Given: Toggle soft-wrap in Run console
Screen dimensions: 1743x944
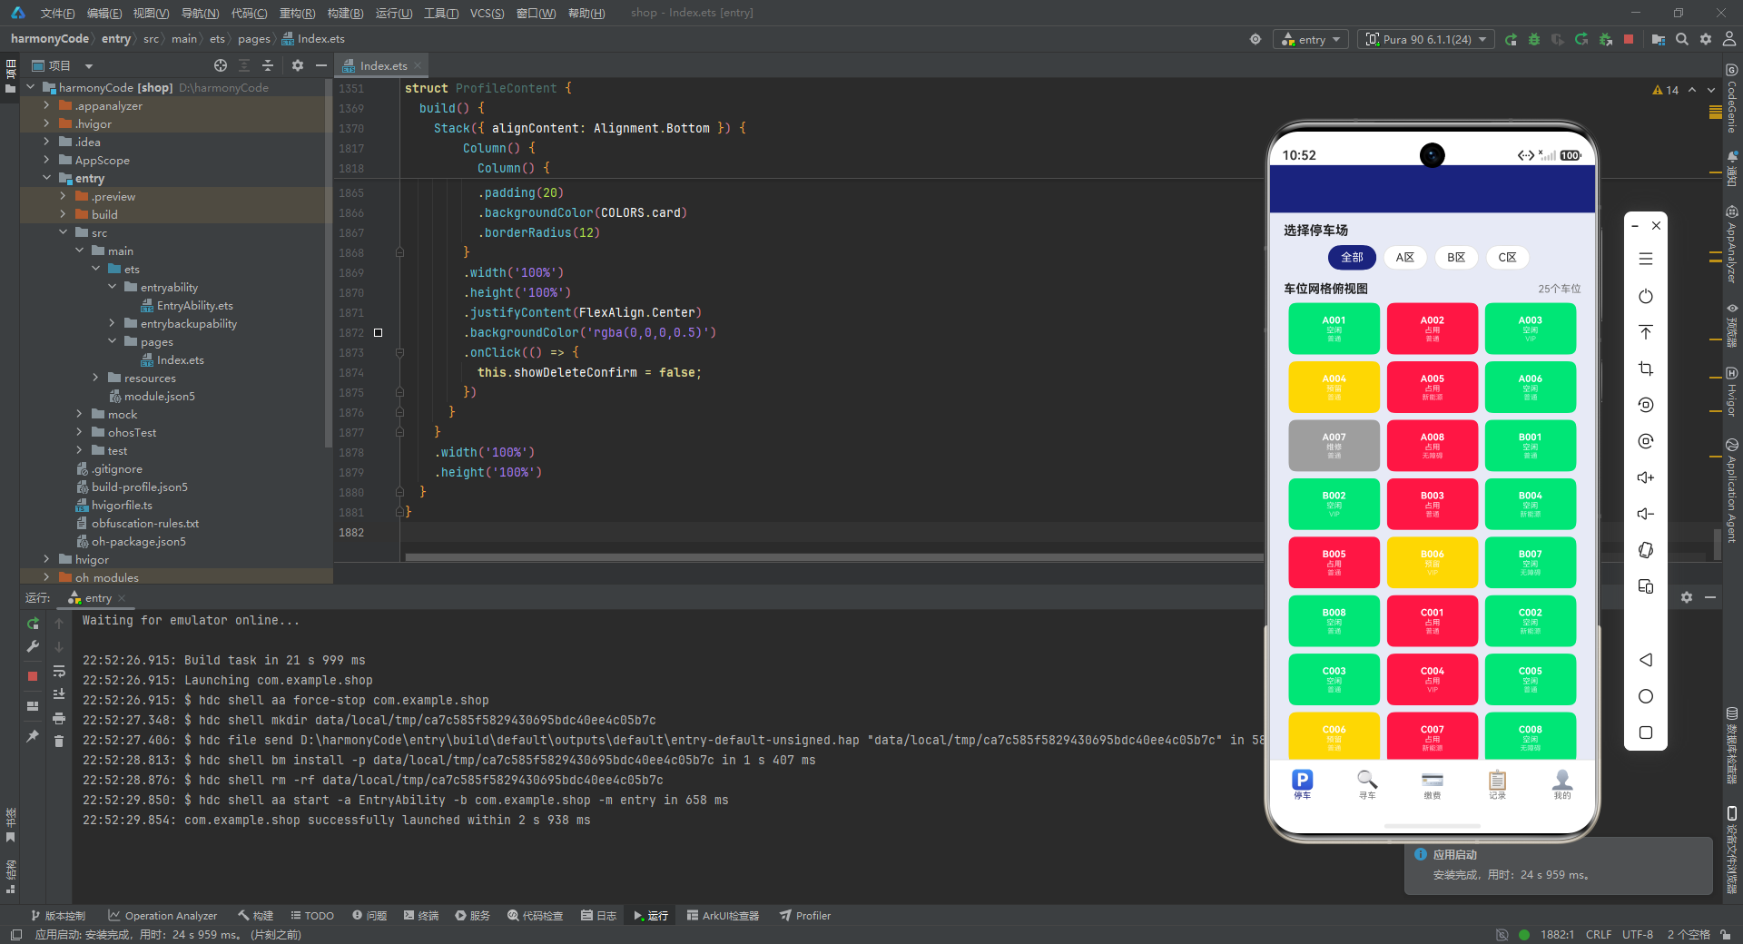Looking at the screenshot, I should tap(59, 672).
